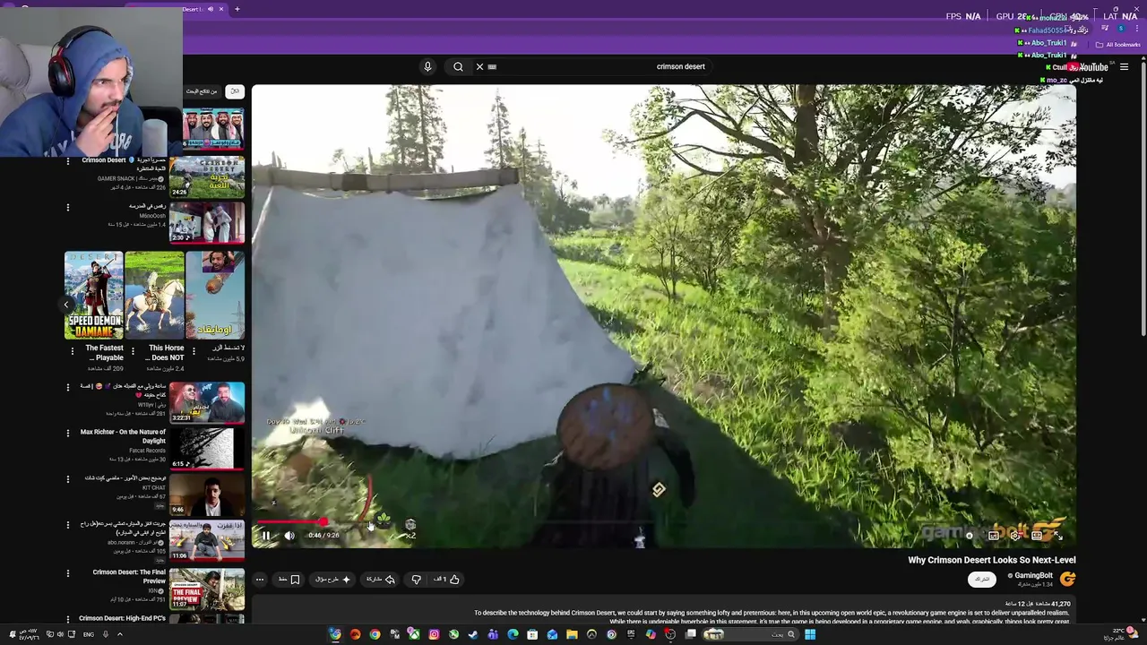The image size is (1147, 645).
Task: Open the KIT CHAT 9:46 video thumbnail
Action: 207,494
